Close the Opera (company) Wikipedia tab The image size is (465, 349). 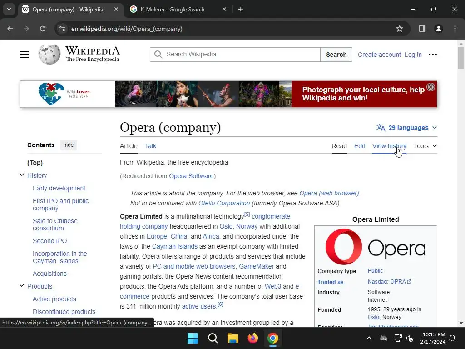(116, 9)
